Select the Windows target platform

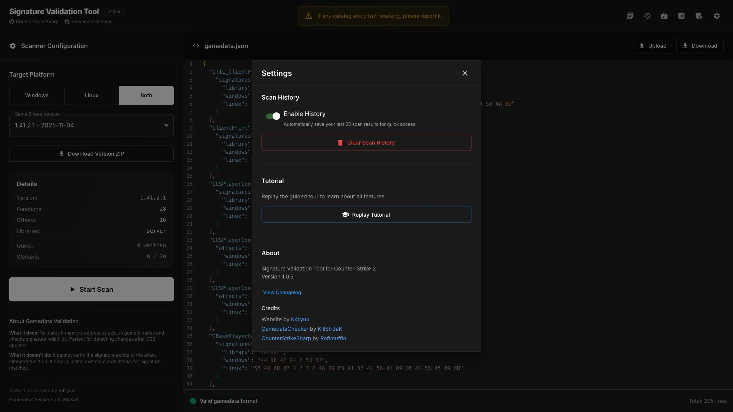[x=37, y=95]
